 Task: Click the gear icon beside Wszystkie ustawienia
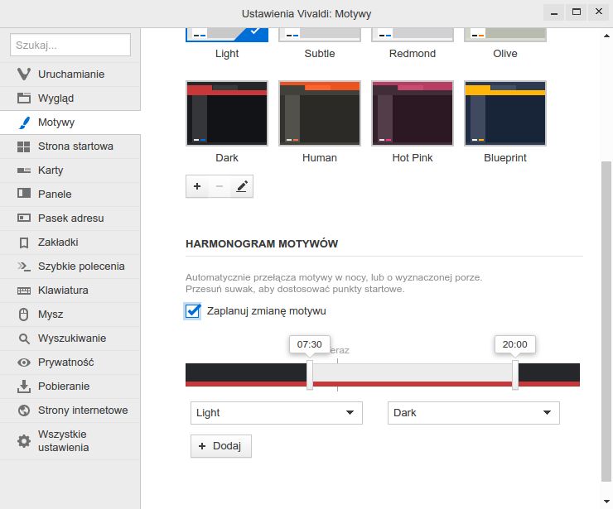24,441
